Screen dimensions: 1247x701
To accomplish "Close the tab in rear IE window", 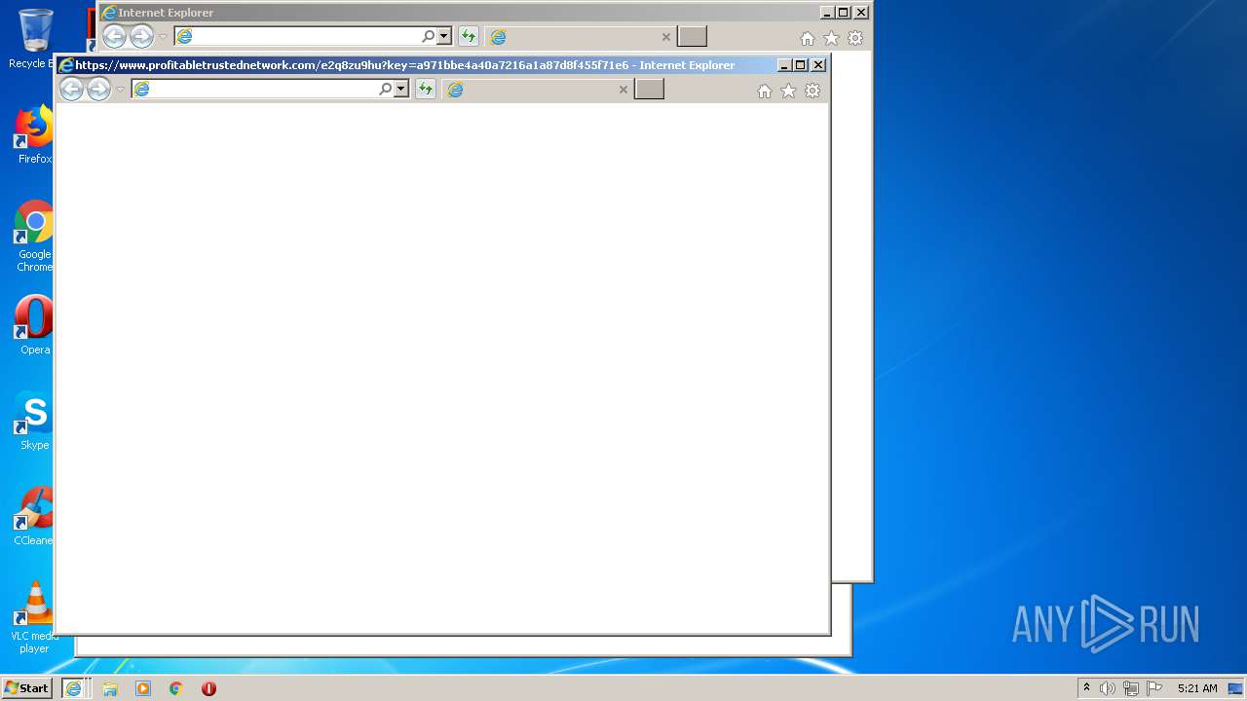I will (666, 37).
